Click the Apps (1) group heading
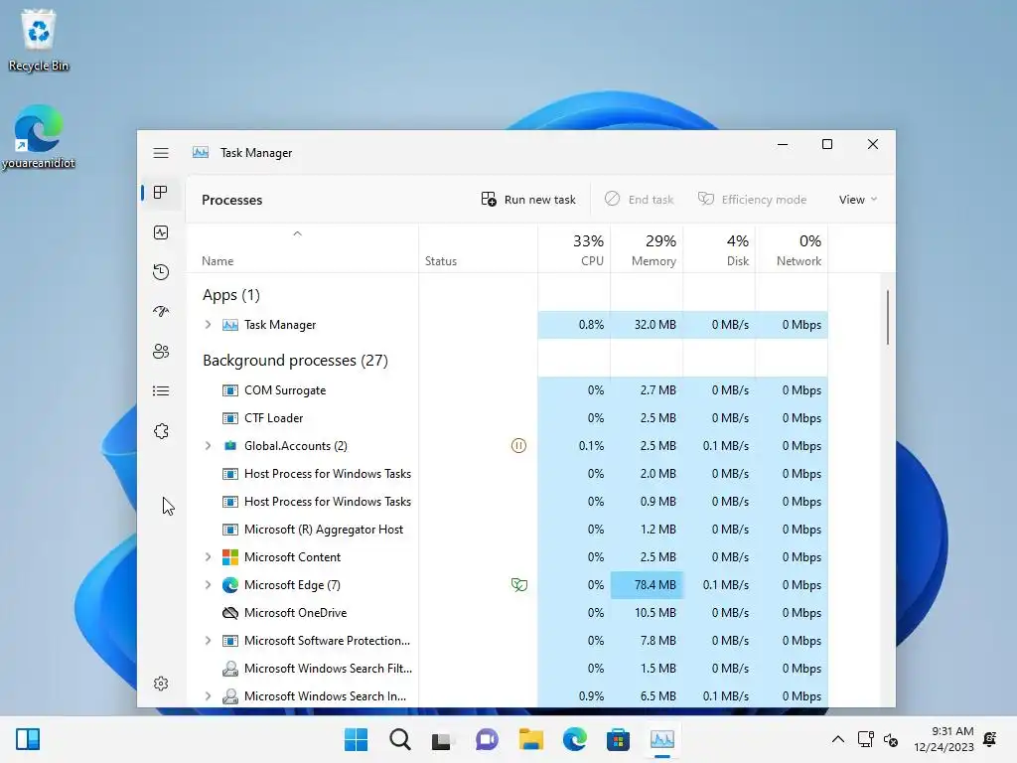 230,295
